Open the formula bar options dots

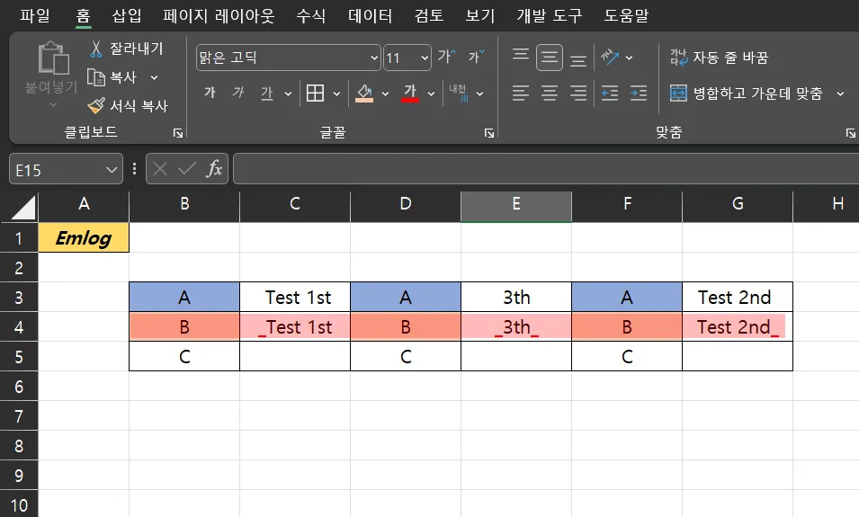coord(134,169)
